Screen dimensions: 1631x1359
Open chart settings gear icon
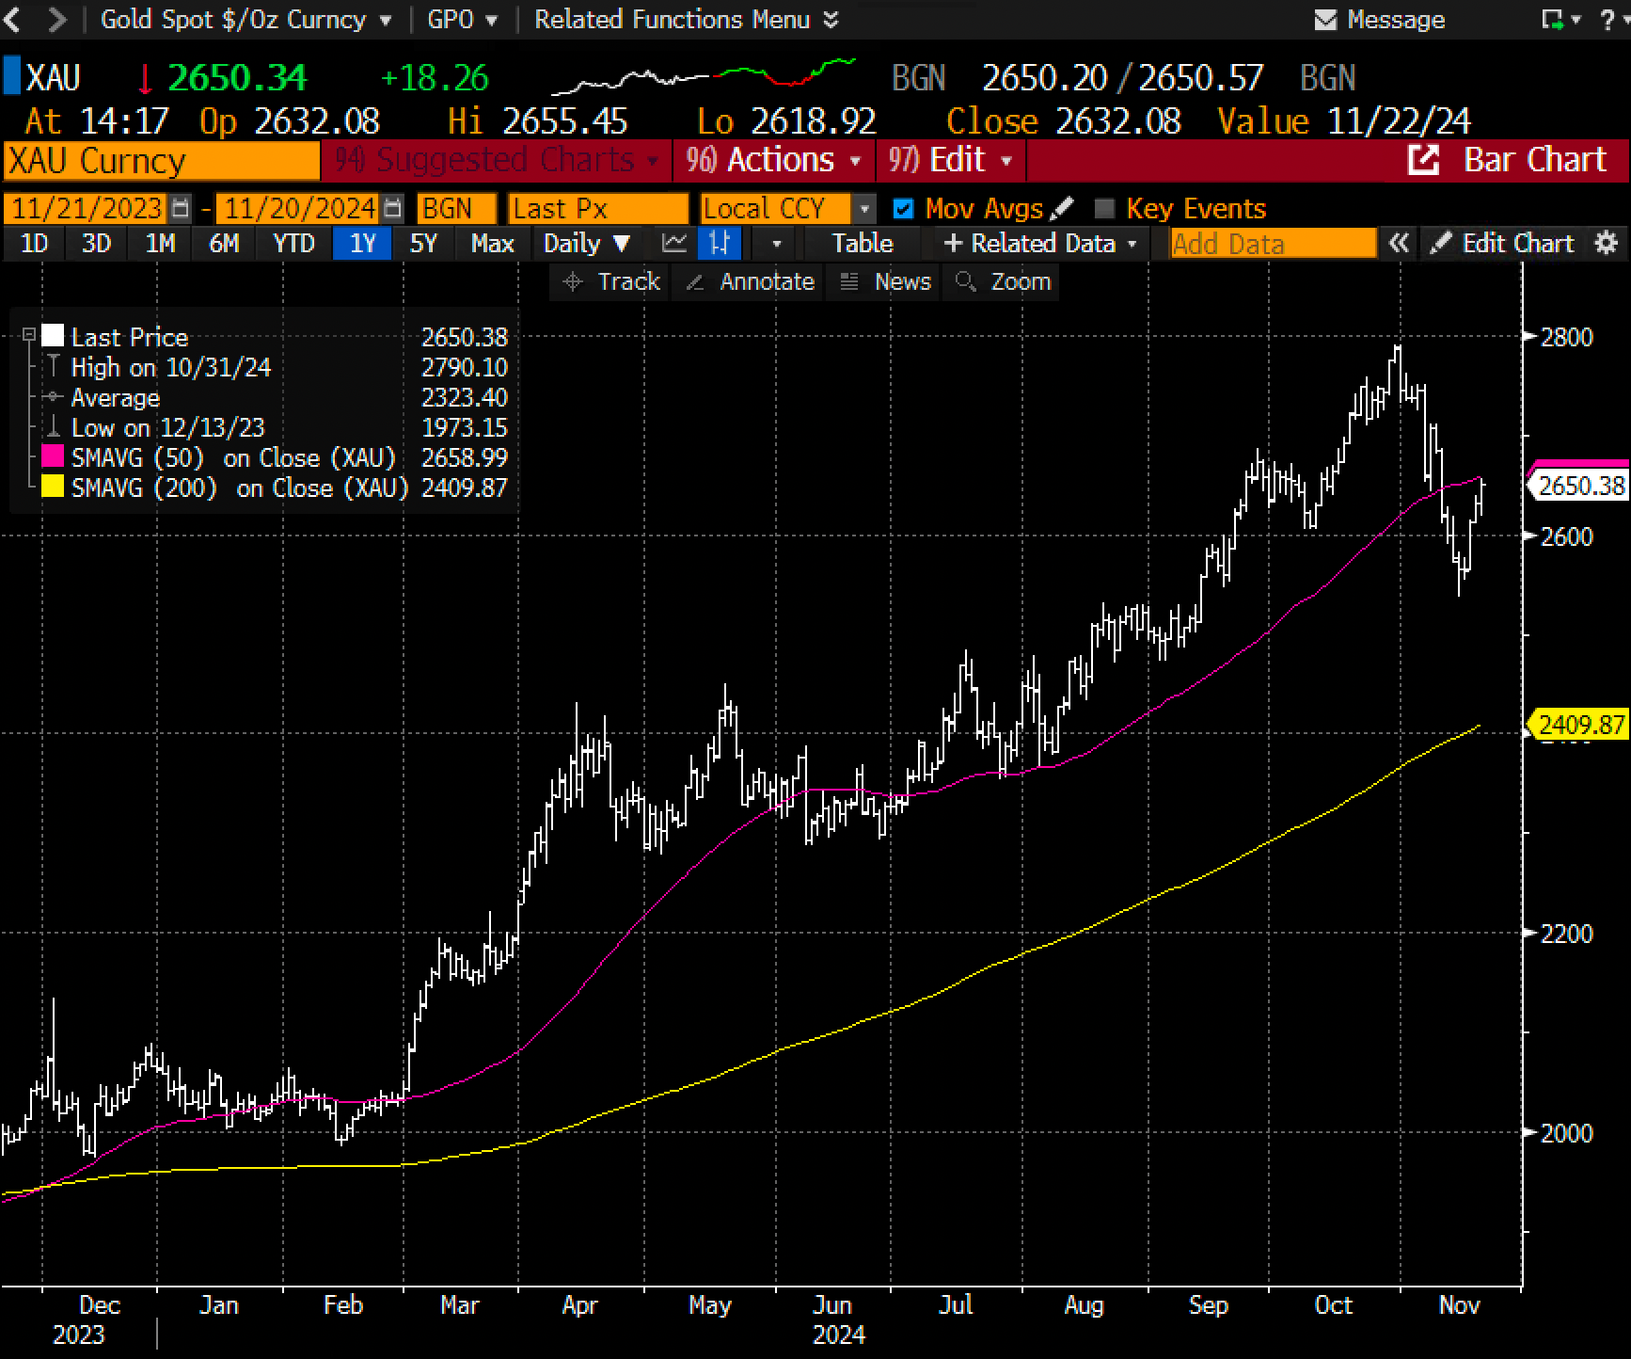coord(1607,244)
